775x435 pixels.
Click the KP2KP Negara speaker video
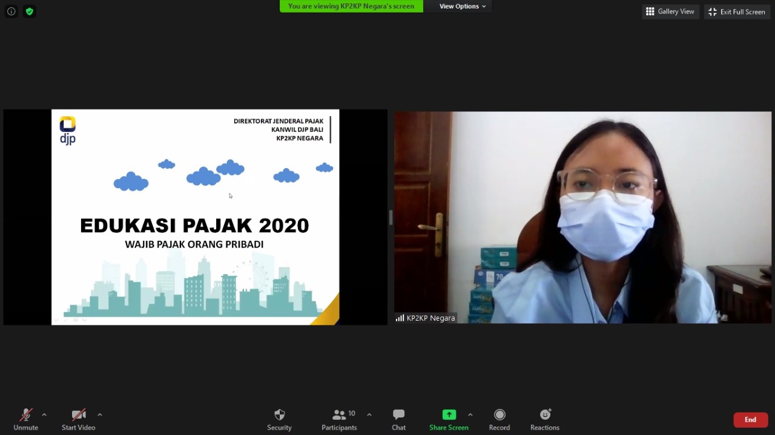[x=582, y=217]
